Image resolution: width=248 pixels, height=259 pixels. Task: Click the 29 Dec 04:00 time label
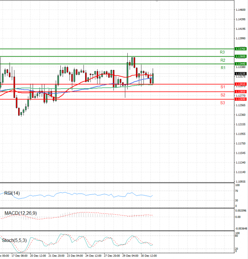(x=130, y=256)
